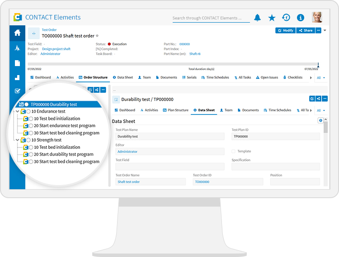339x257 pixels.
Task: Open lower Time Schedules tab
Action: 278,110
